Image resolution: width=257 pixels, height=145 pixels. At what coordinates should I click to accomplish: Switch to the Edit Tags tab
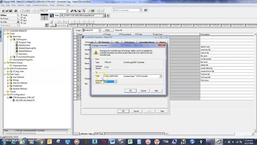(x=99, y=134)
